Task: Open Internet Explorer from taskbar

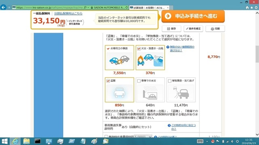Action: [15, 141]
